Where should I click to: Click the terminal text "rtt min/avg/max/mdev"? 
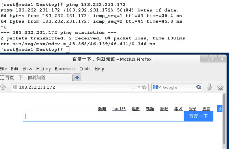[x=30, y=44]
